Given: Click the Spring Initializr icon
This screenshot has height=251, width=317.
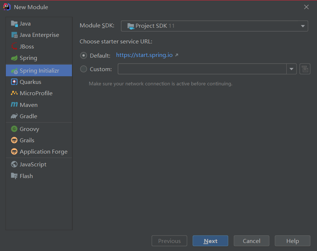Looking at the screenshot, I should coord(14,71).
